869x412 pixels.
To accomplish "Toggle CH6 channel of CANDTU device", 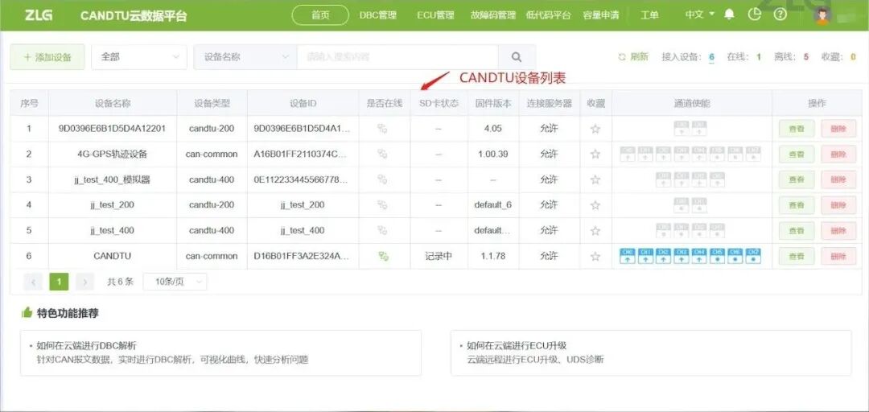I will coord(735,256).
